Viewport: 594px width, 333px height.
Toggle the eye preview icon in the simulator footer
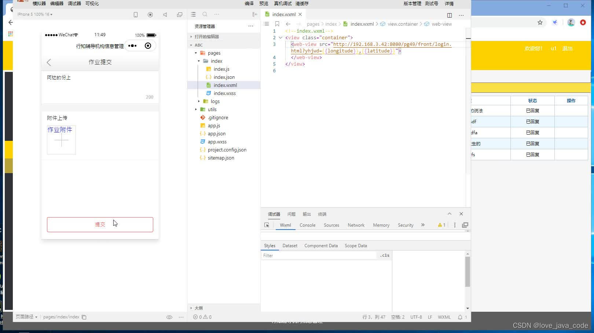169,317
